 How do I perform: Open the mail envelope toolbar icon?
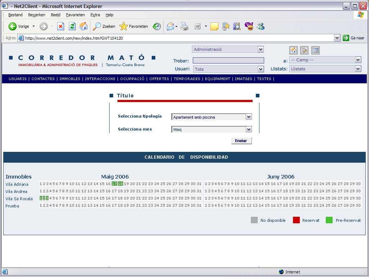click(170, 26)
